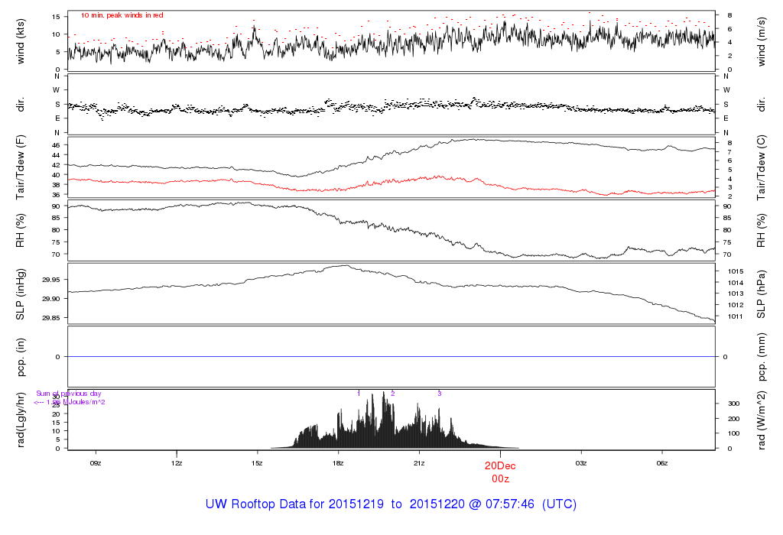The width and height of the screenshot is (783, 535).
Task: Click the '200' radiation tick value
Action: [x=733, y=419]
